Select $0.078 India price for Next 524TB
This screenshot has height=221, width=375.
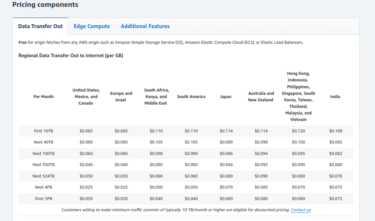coord(335,176)
